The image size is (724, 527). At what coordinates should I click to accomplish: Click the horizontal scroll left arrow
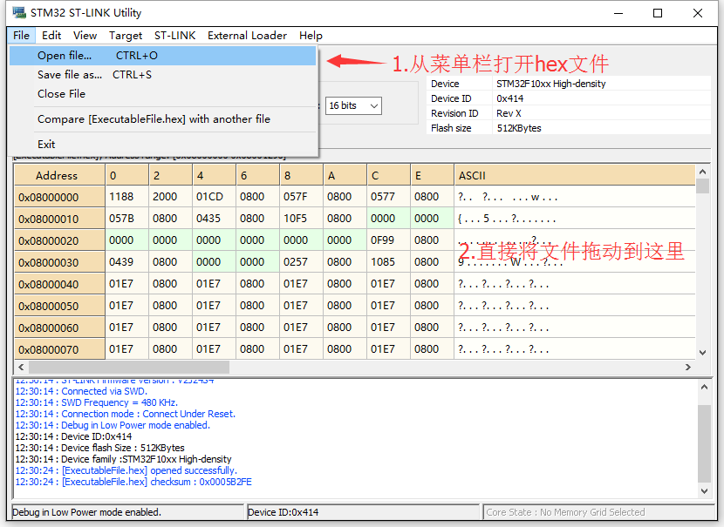[x=21, y=367]
